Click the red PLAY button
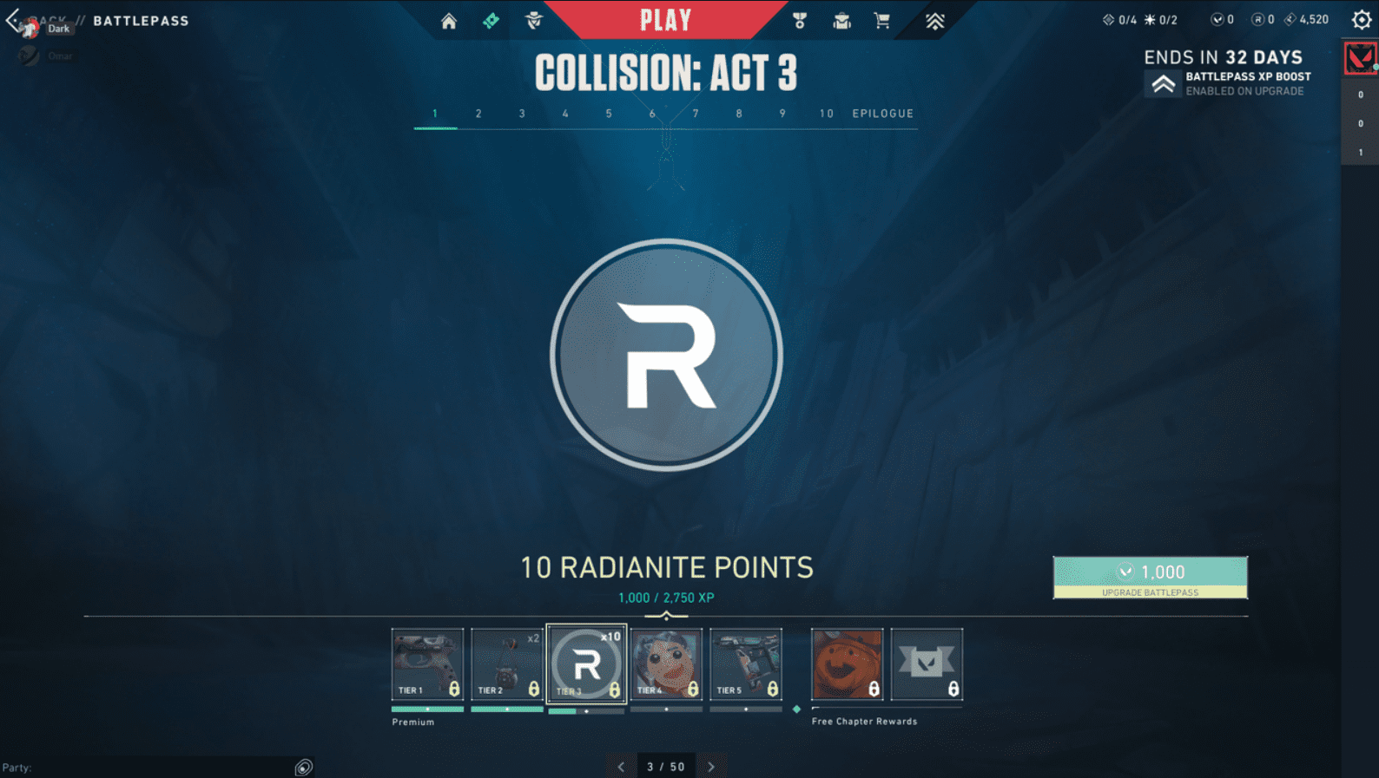Image resolution: width=1379 pixels, height=778 pixels. 665,20
